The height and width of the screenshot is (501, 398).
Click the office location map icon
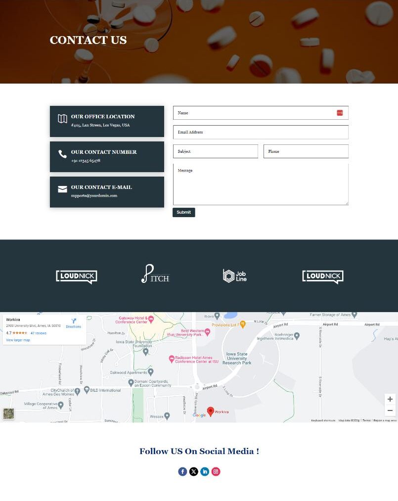[x=62, y=119]
